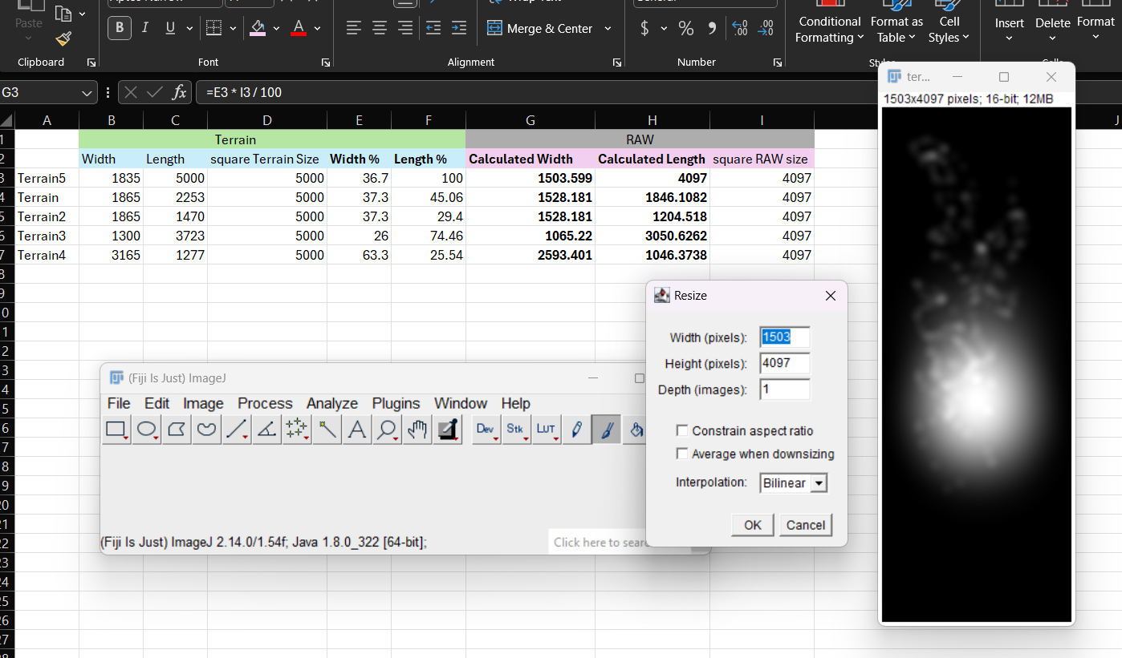Check Average when downsizing option

coord(682,454)
